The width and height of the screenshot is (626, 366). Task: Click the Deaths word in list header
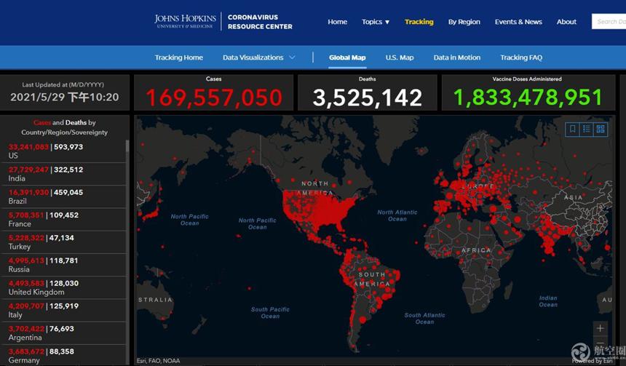point(76,122)
